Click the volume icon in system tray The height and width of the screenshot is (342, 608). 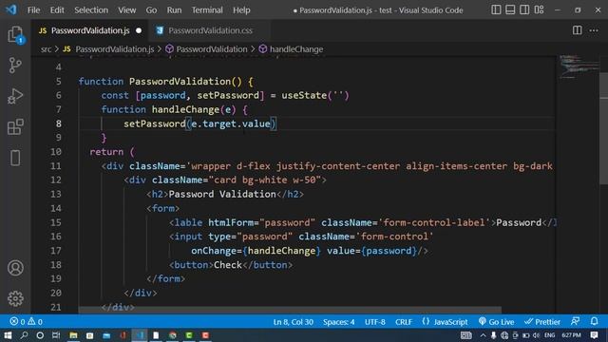(536, 335)
